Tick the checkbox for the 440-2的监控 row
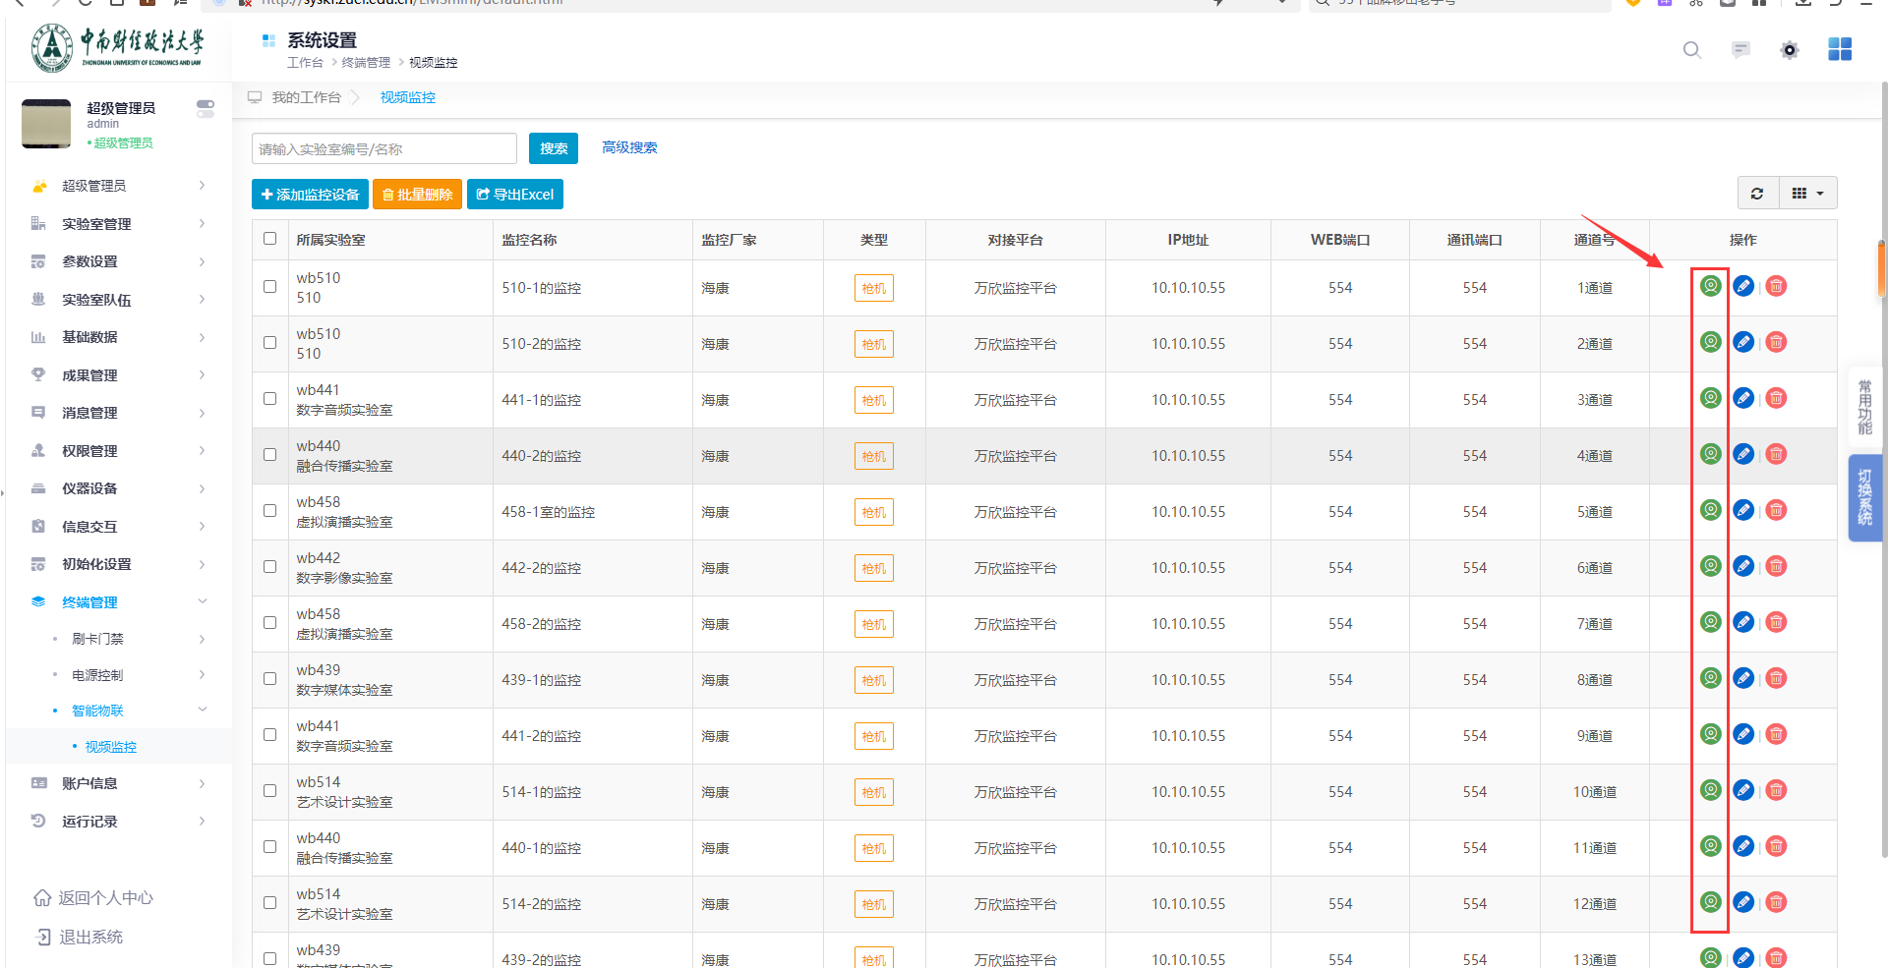Image resolution: width=1888 pixels, height=968 pixels. [270, 455]
